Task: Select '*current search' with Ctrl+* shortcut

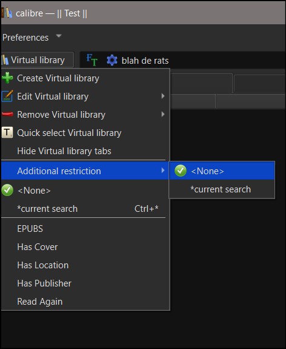Action: (x=85, y=209)
